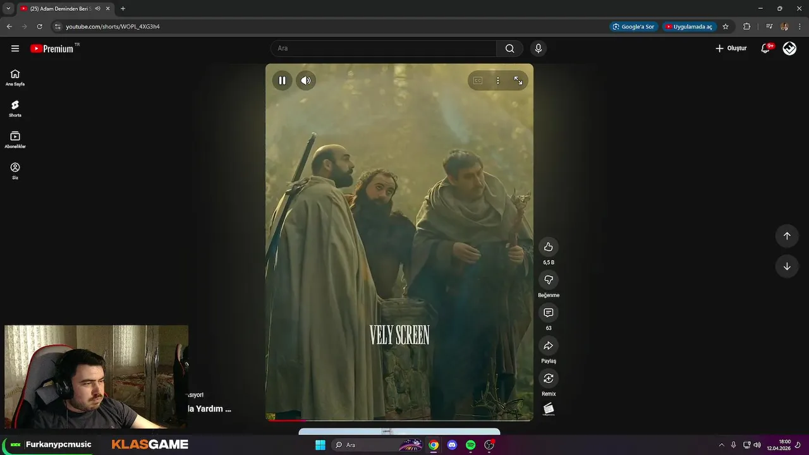The width and height of the screenshot is (809, 455).
Task: Click the next Short preview peeking below
Action: tap(399, 432)
